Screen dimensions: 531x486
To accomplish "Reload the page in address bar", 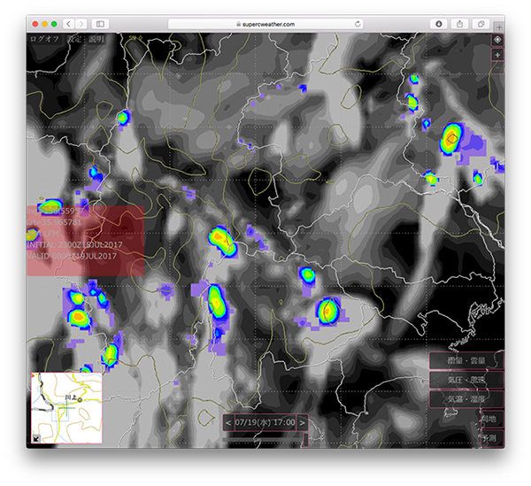I will 358,23.
